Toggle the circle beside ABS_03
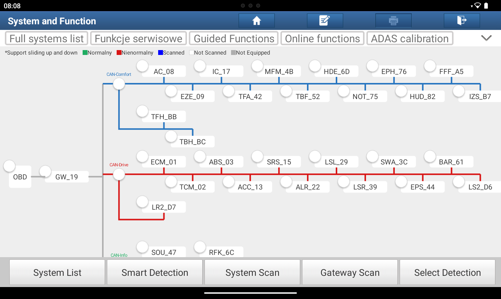 200,157
